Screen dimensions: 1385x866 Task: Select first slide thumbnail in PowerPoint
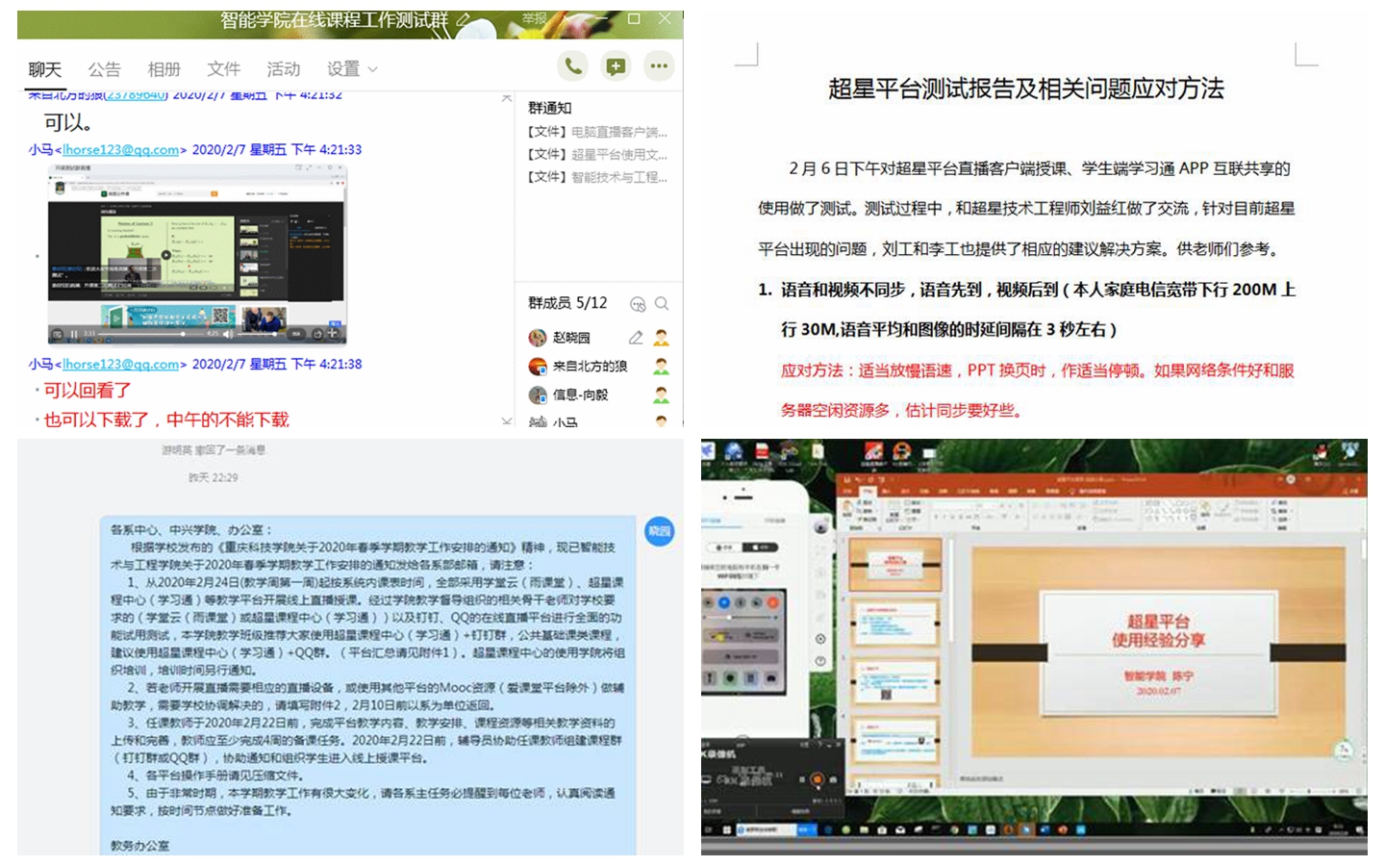pos(894,564)
